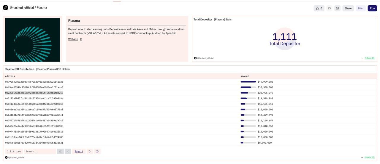Open Total Depositor panel three-dot menu
The width and height of the screenshot is (380, 164).
tap(362, 58)
